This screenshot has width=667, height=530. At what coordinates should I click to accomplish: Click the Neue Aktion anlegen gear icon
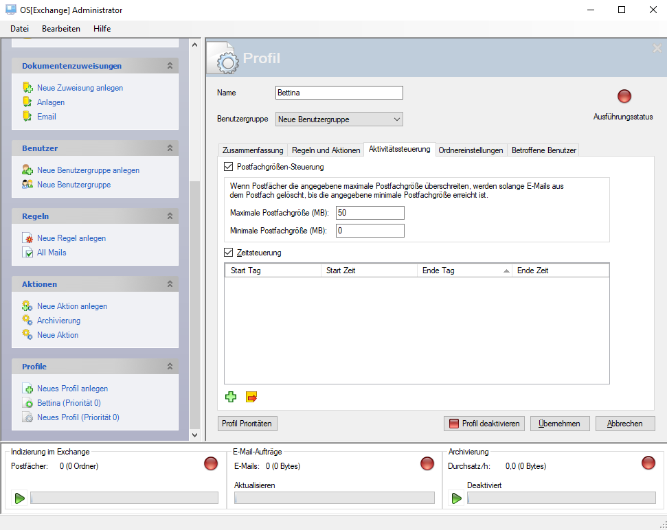[x=27, y=306]
